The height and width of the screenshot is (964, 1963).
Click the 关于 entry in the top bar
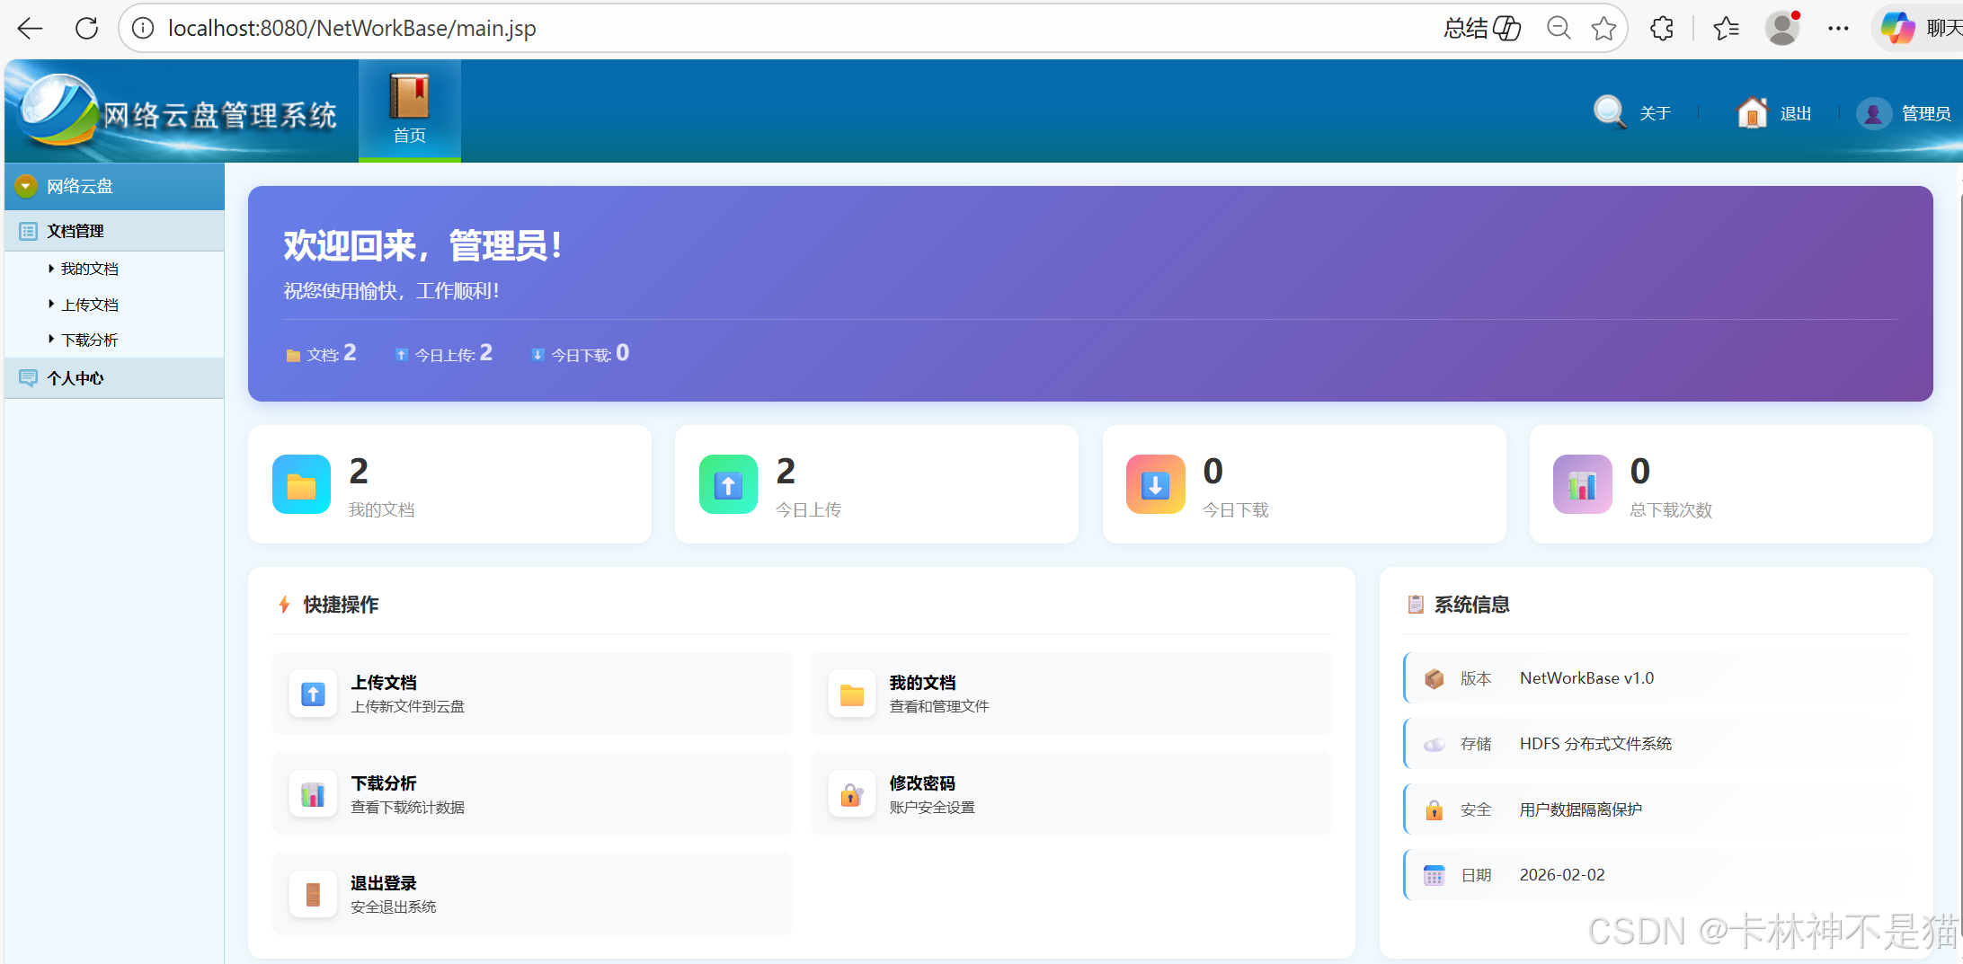tap(1655, 112)
